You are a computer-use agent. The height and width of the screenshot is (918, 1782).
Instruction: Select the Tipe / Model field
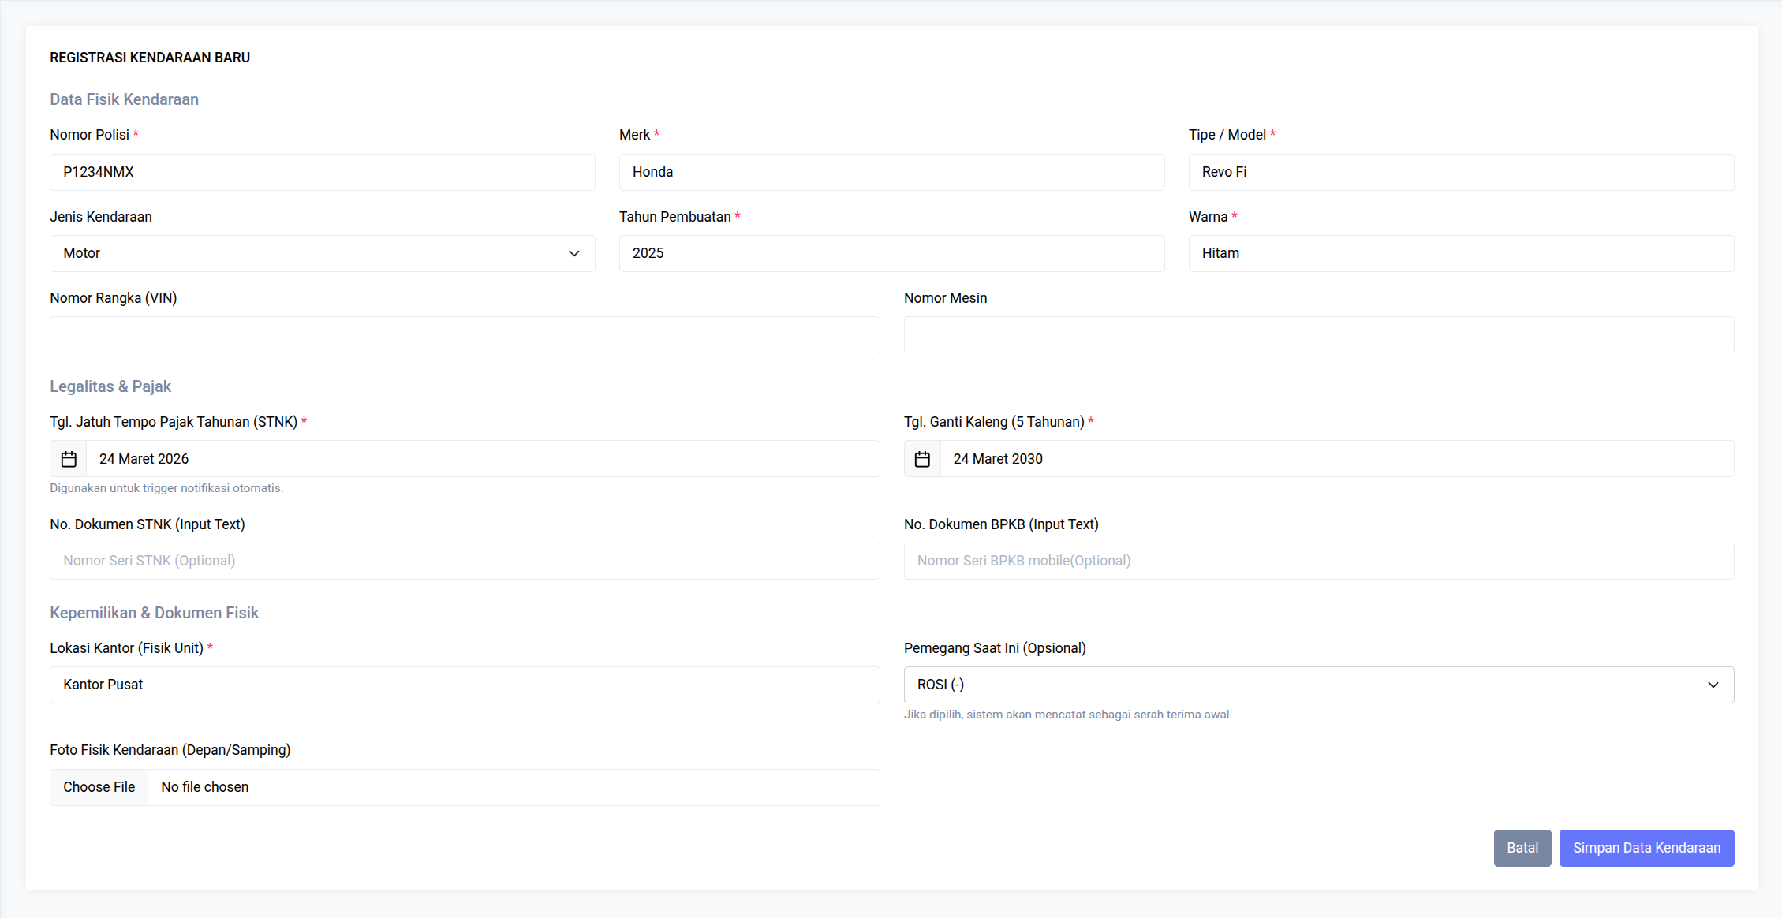[x=1461, y=172]
